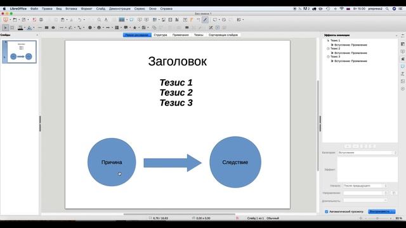Switch to the Примечания tab
This screenshot has height=228, width=406.
click(180, 35)
